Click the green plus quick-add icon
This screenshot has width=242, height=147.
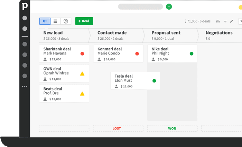(169, 7)
